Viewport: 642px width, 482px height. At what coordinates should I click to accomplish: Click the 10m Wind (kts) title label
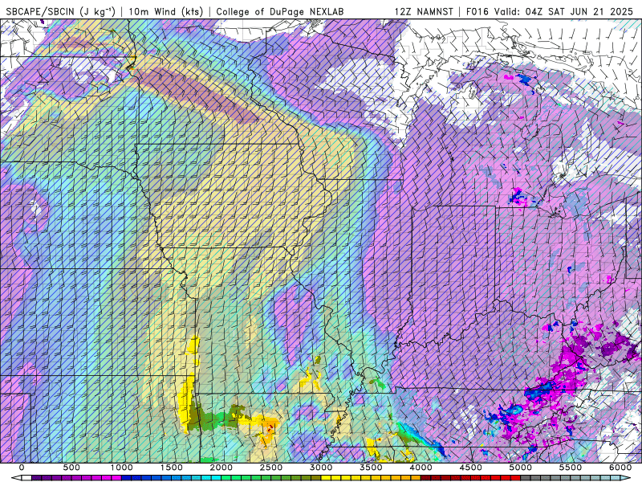165,11
